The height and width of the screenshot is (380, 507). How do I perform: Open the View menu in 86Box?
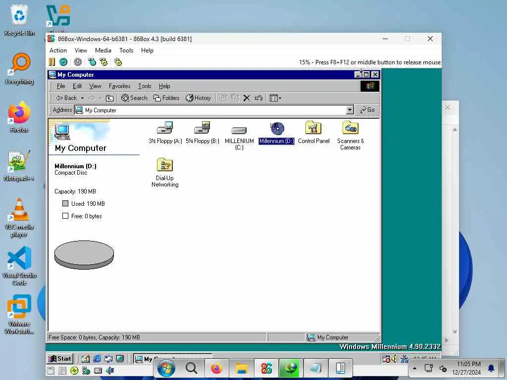tap(81, 50)
